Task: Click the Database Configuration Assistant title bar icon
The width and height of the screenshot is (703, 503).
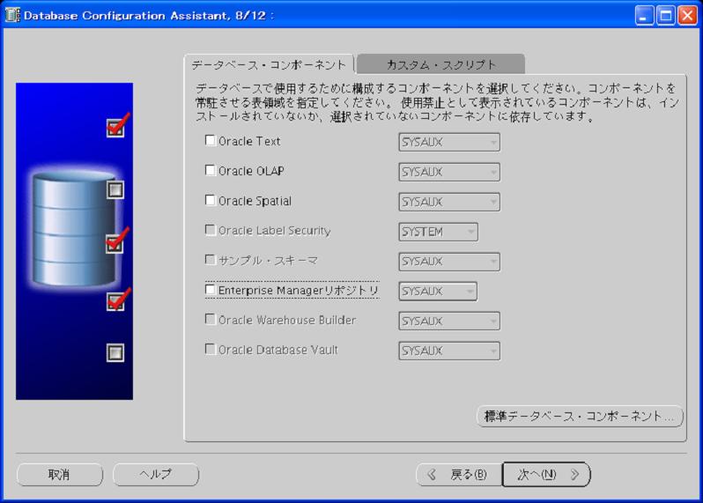Action: [x=12, y=15]
